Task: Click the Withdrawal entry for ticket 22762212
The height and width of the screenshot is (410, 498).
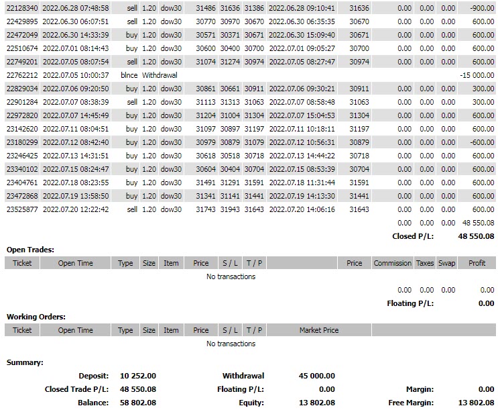Action: 160,75
